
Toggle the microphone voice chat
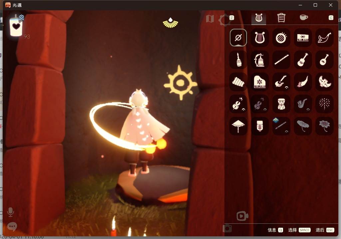pyautogui.click(x=10, y=212)
